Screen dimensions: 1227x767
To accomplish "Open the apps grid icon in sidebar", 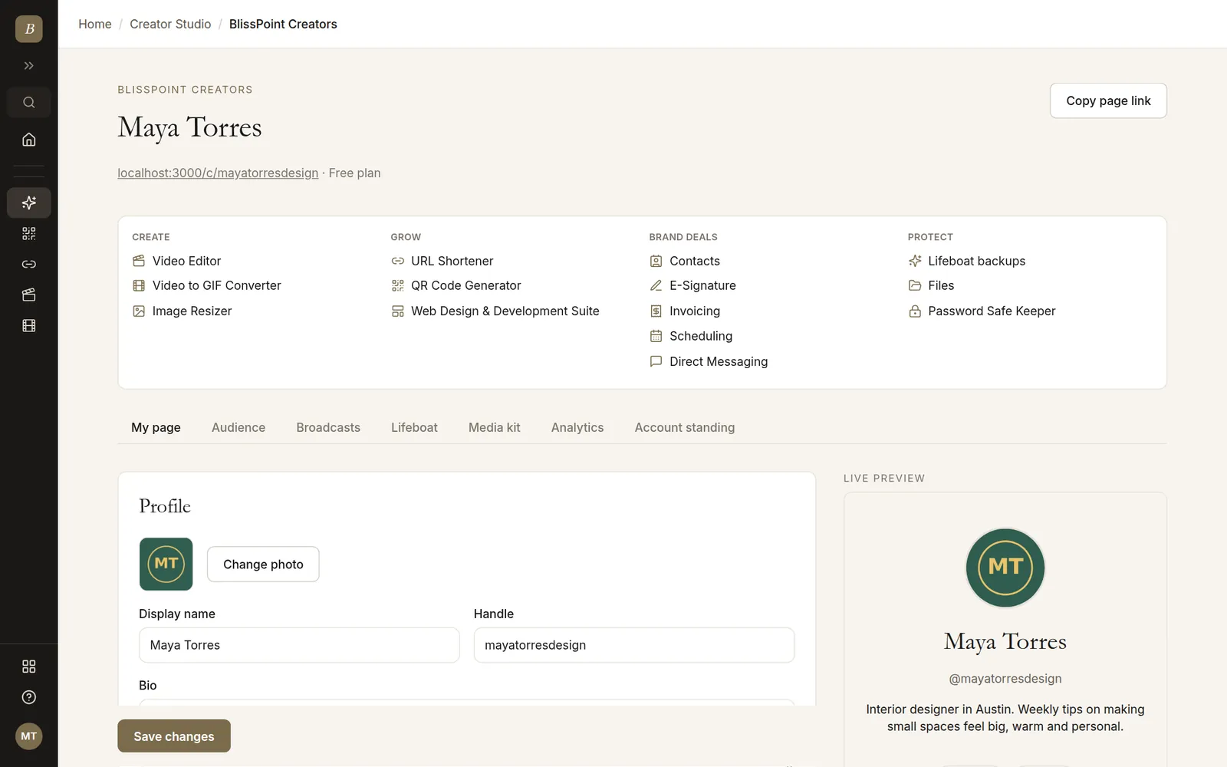I will [x=29, y=667].
